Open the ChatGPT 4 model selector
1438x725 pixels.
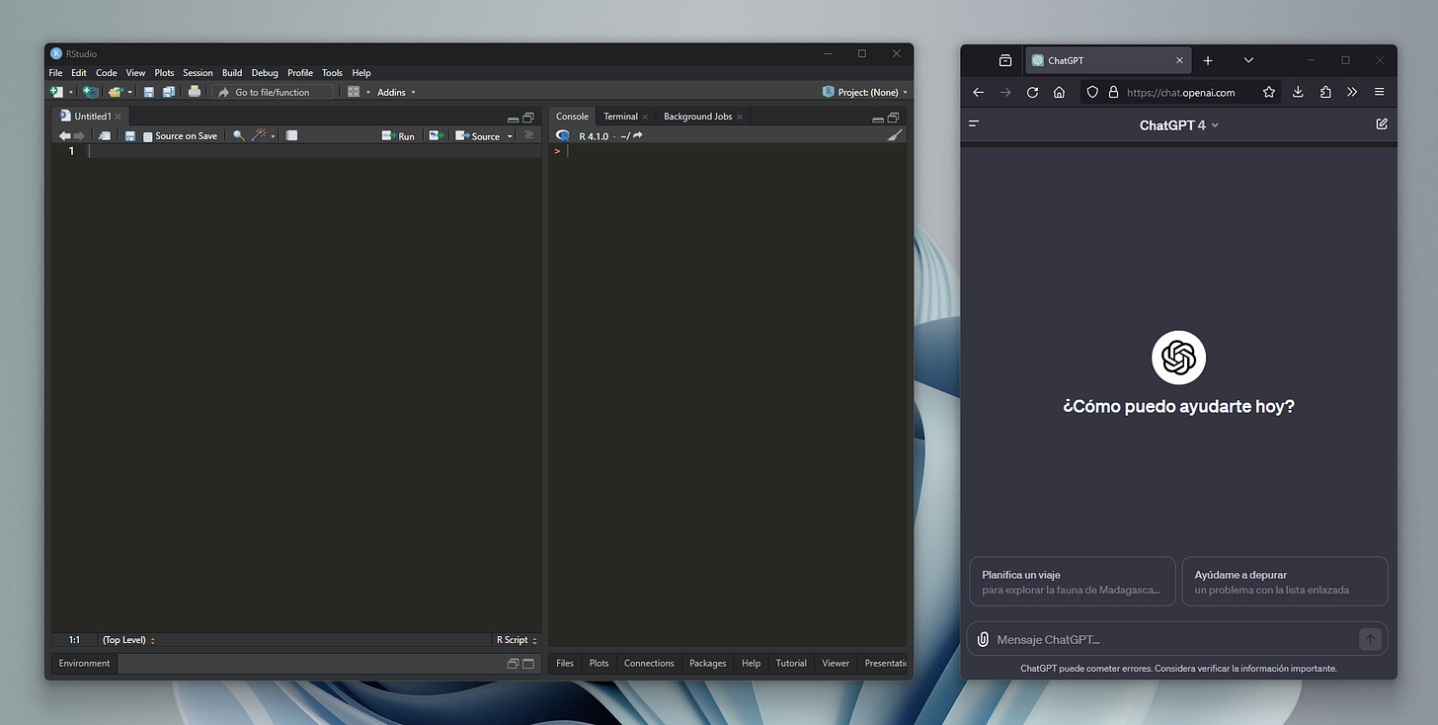[x=1179, y=124]
